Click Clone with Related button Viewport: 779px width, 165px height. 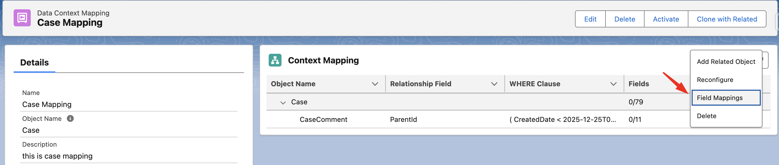click(727, 19)
